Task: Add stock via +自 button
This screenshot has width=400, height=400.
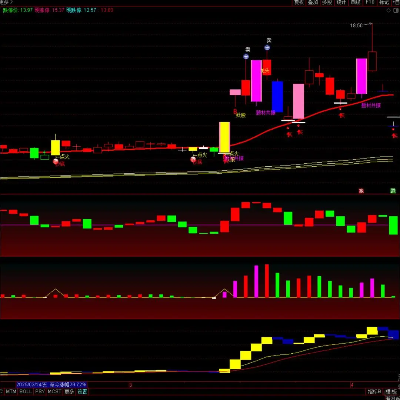Action: 396,3
